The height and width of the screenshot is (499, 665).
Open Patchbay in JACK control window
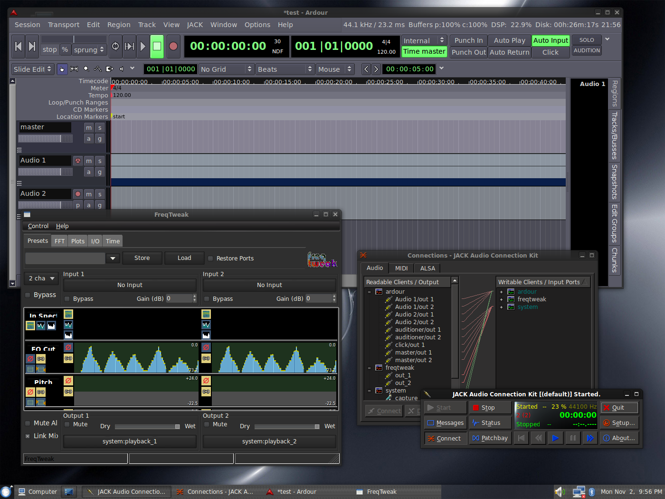click(x=490, y=438)
